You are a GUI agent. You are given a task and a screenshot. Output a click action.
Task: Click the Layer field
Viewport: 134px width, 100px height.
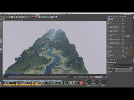point(123,67)
